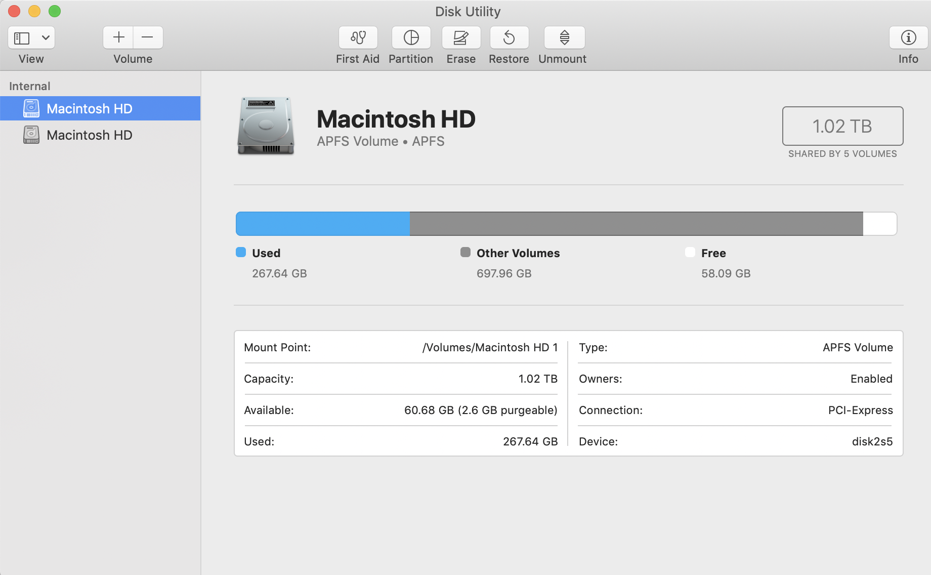Unmount the selected volume
The image size is (931, 575).
(x=564, y=37)
